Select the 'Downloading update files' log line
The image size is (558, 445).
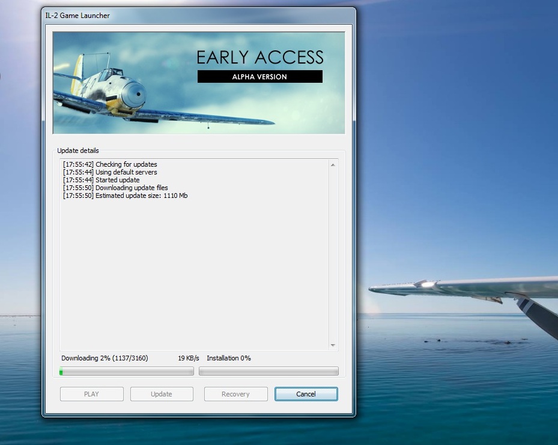115,188
